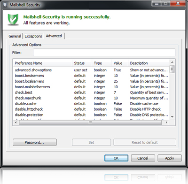
Task: Select the boost.localservers row
Action: (x=91, y=81)
